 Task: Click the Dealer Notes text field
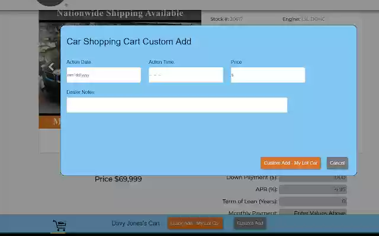point(177,105)
